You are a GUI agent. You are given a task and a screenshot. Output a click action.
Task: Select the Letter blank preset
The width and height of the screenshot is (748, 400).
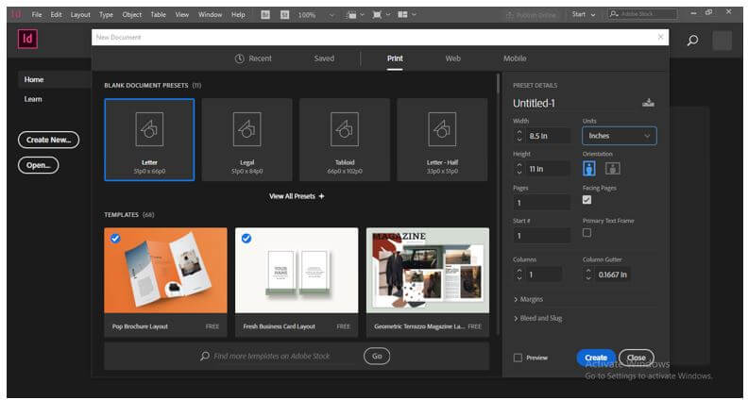(x=149, y=140)
